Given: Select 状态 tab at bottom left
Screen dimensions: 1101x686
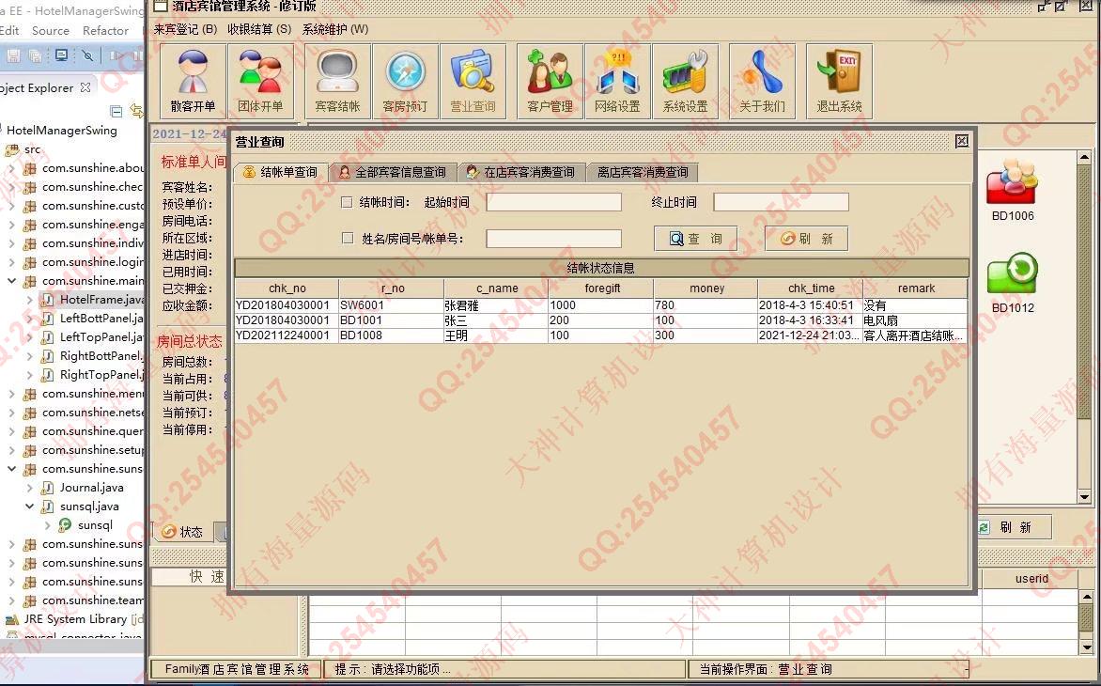Looking at the screenshot, I should 182,532.
